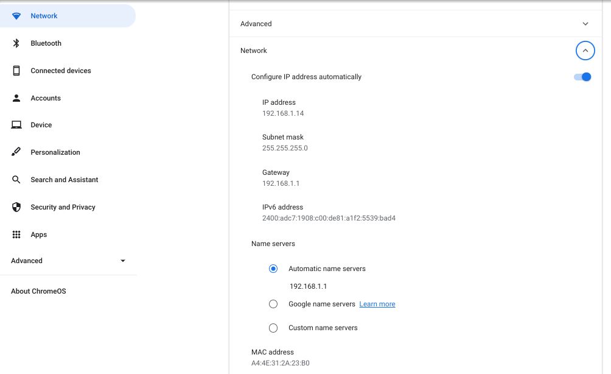Go to About ChromeOS
Viewport: 611px width, 374px height.
(38, 291)
